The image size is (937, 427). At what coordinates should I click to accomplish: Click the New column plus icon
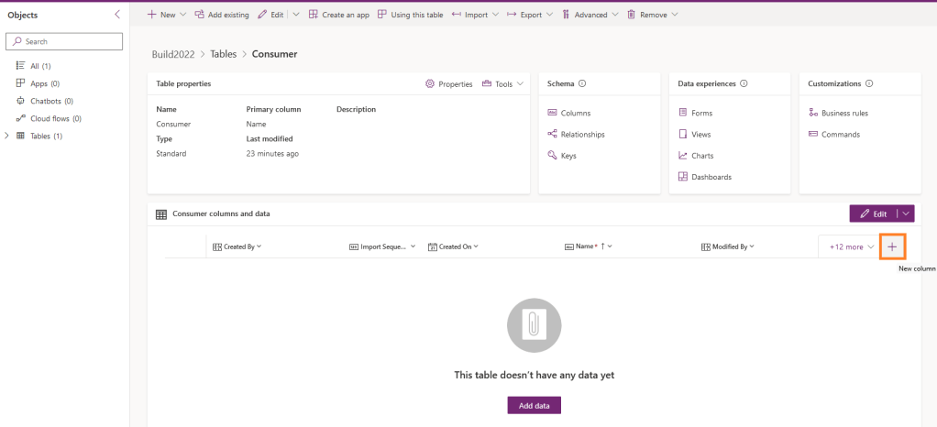coord(892,246)
